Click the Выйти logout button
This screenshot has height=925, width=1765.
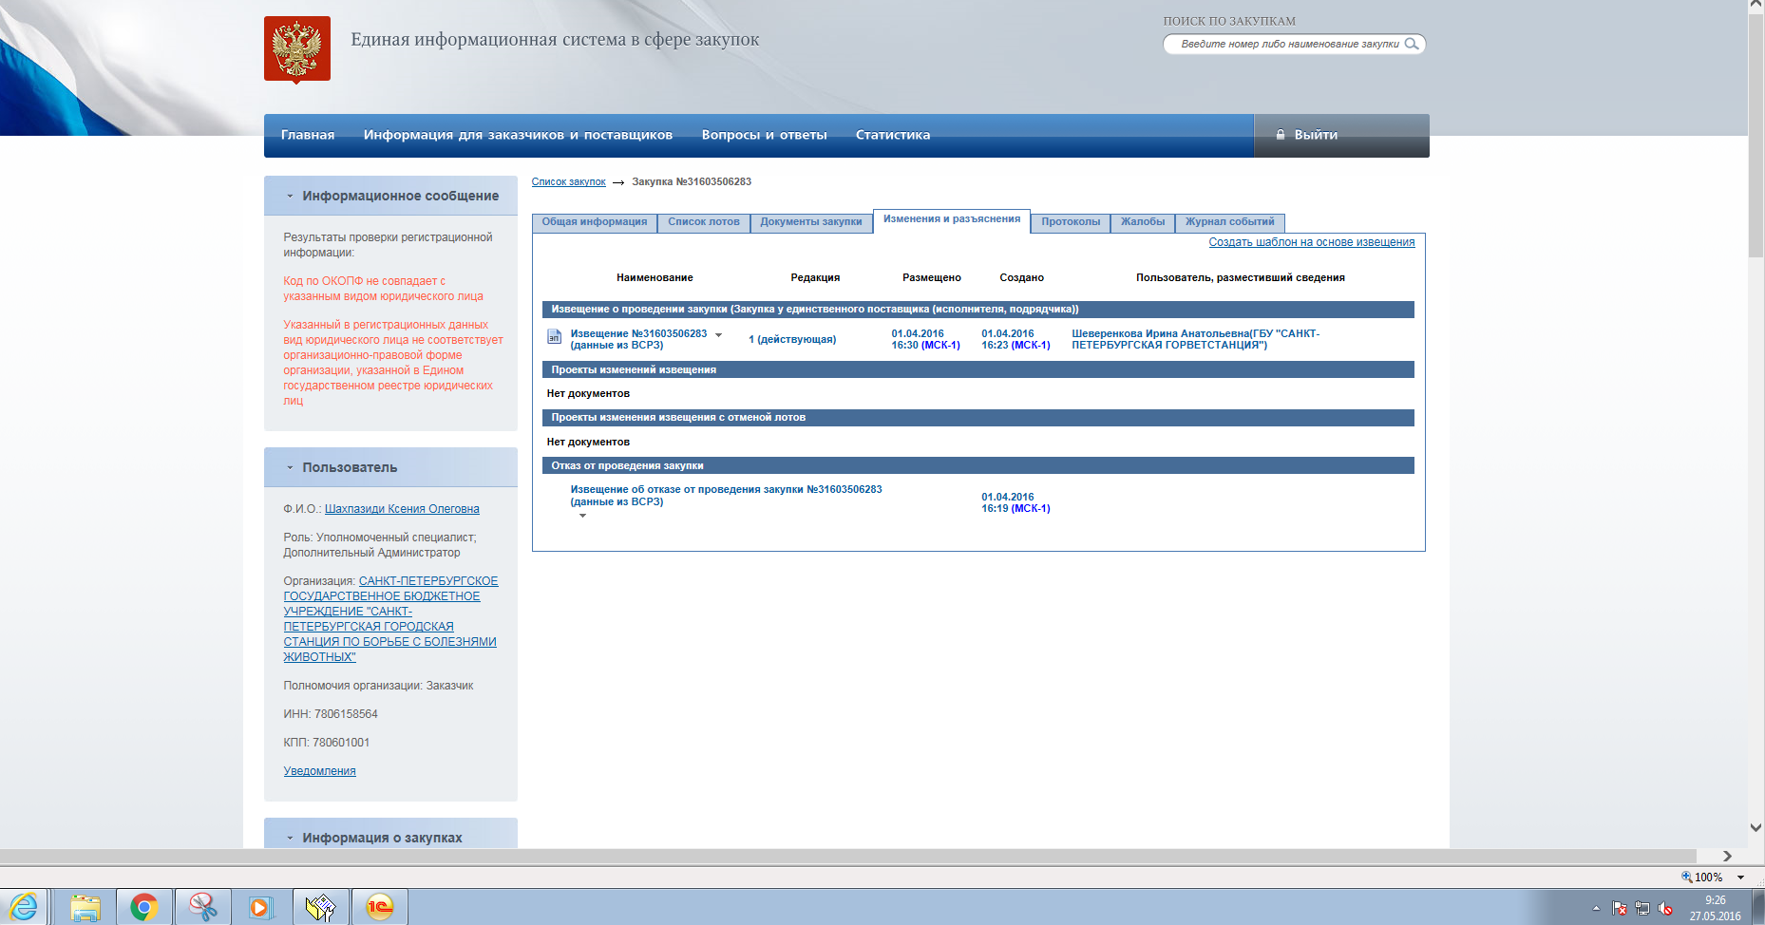(x=1341, y=135)
